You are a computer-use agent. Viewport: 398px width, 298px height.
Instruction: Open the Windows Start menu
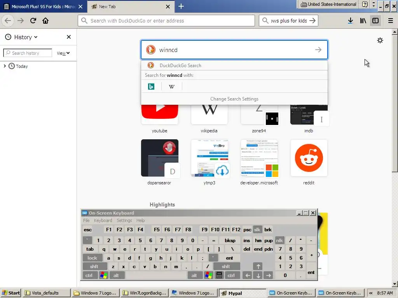(x=11, y=293)
